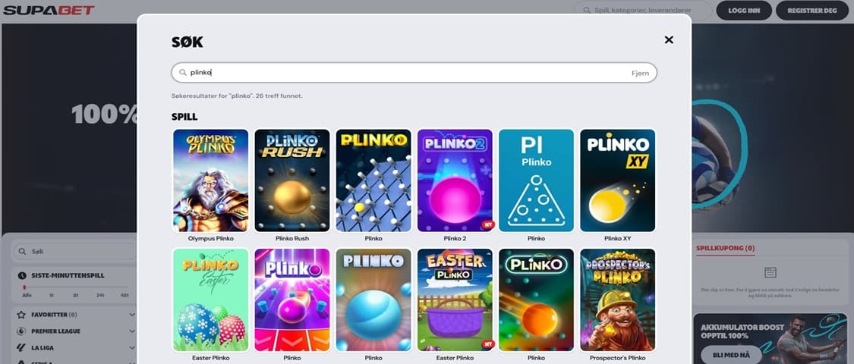Click the clock icon next to Siste-minuttenspill
854x364 pixels.
[22, 275]
